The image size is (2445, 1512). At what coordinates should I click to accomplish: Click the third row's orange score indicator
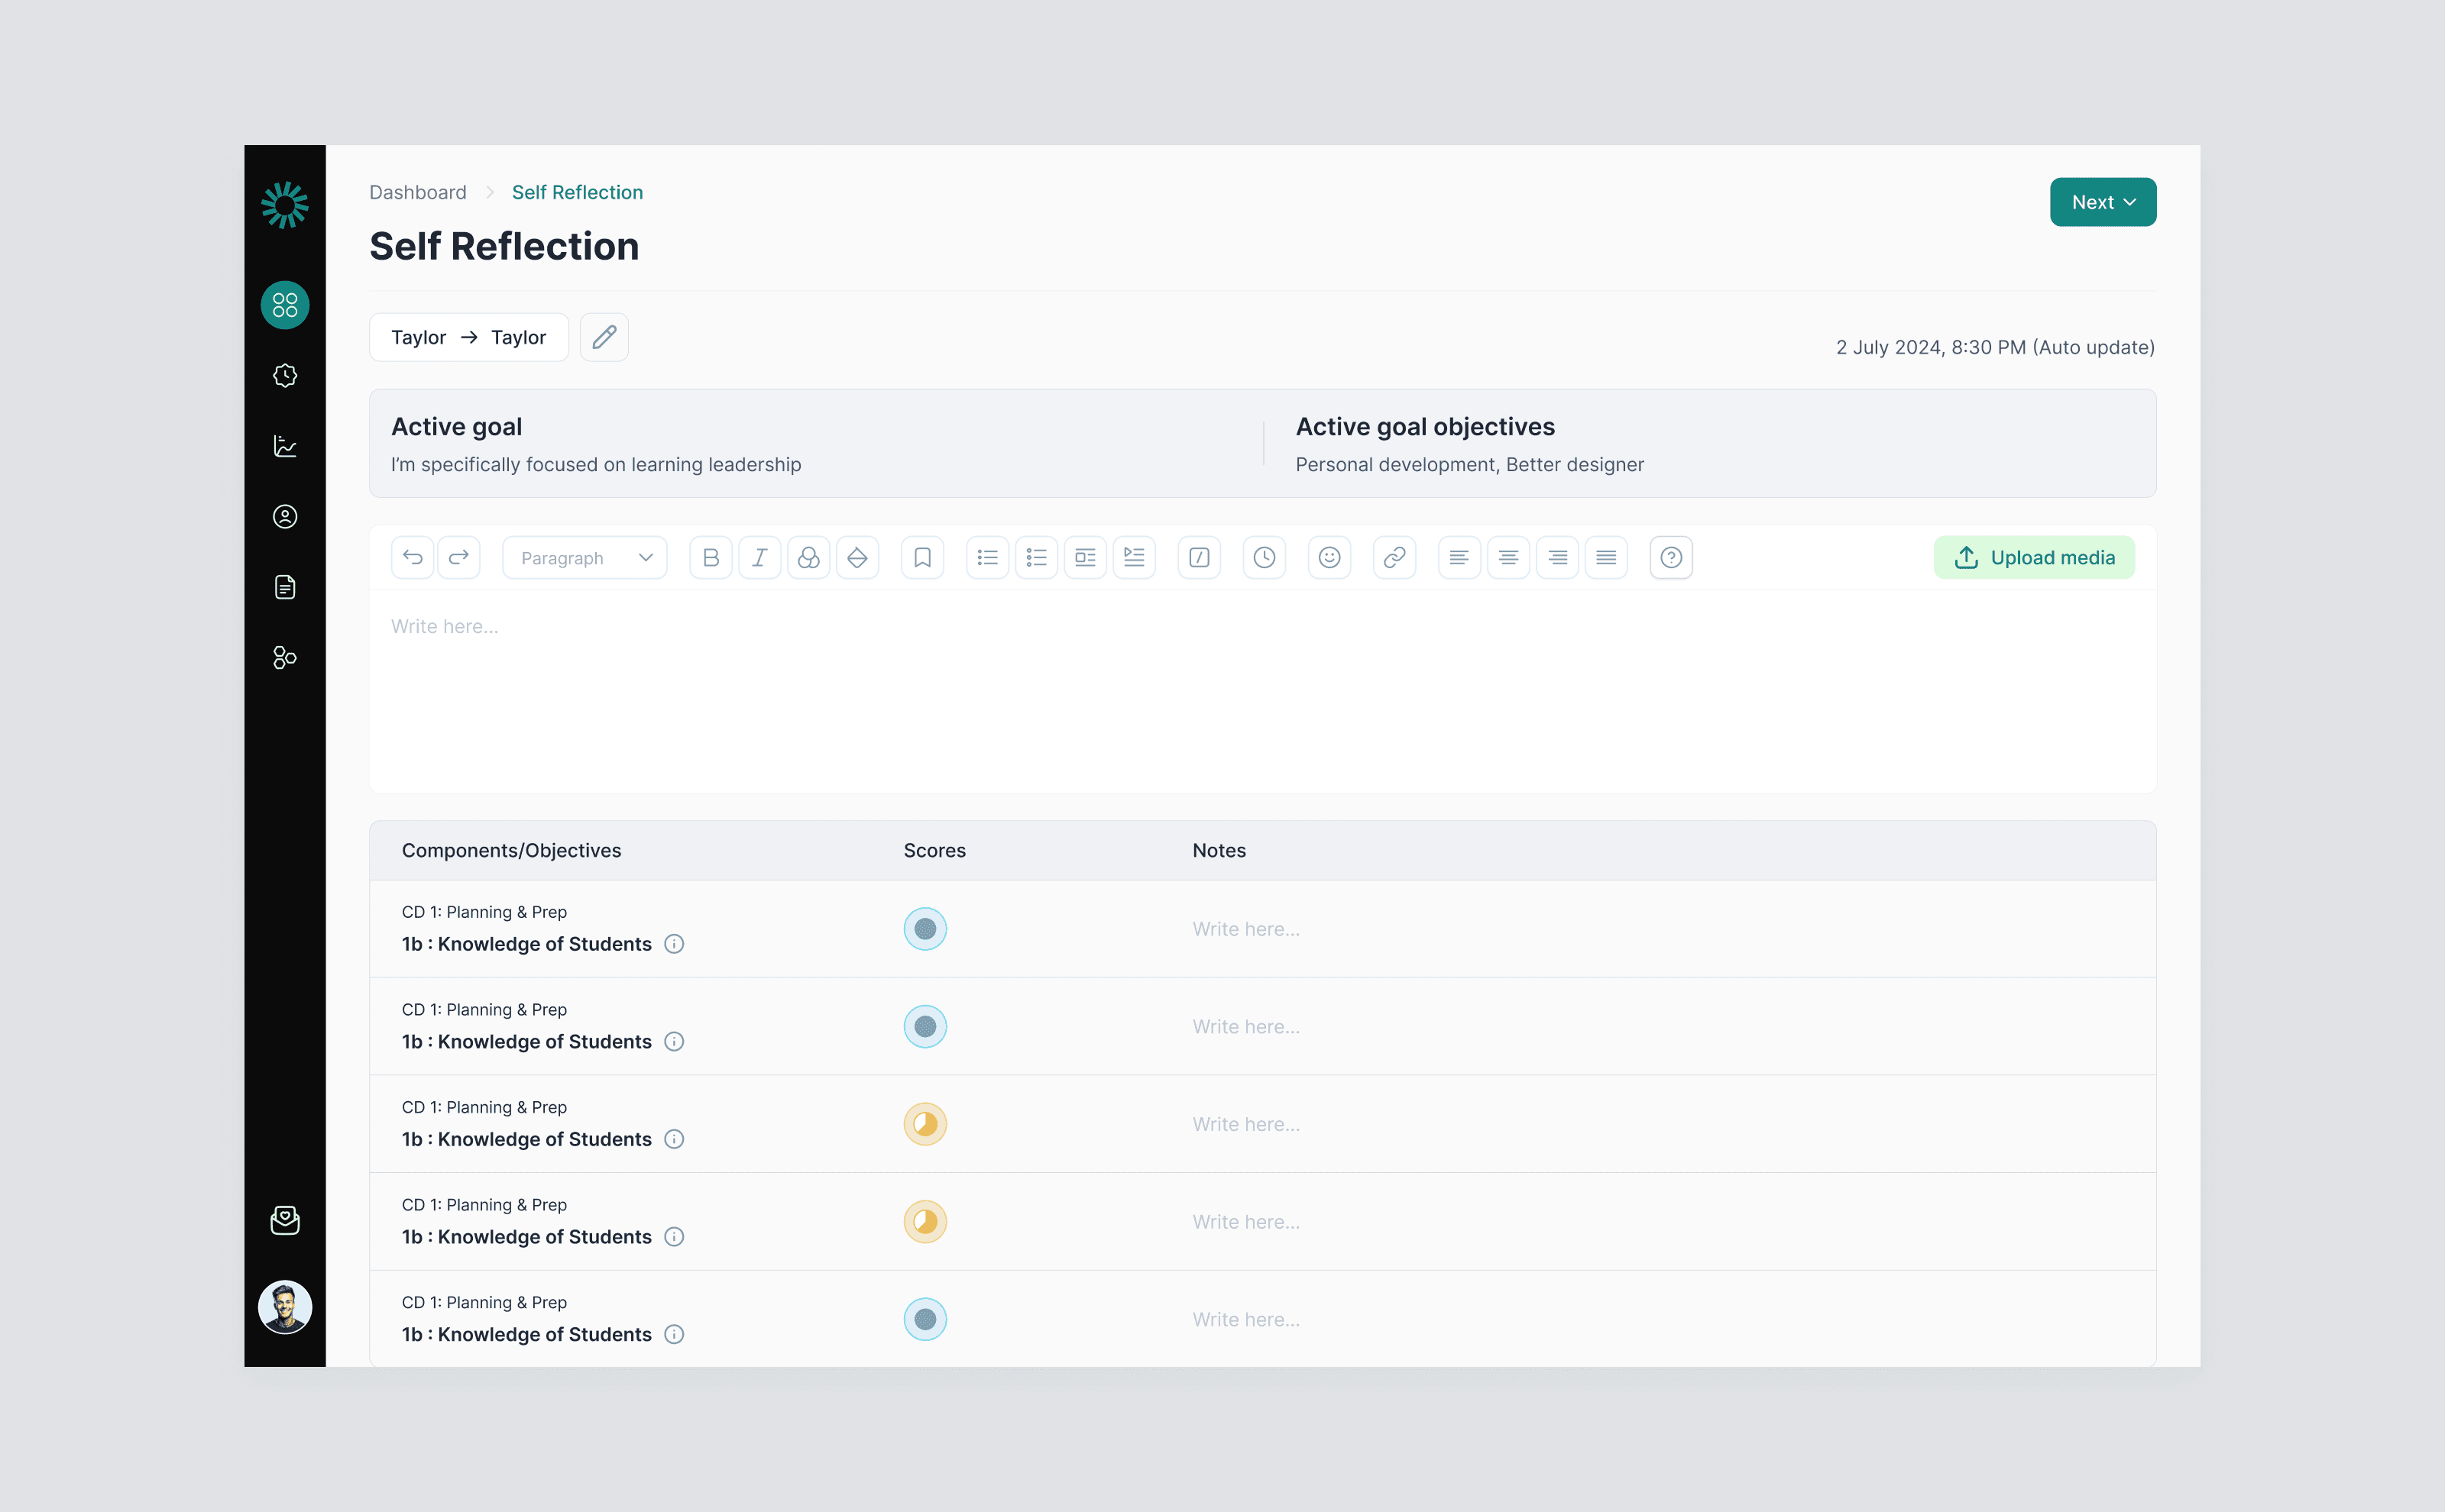coord(925,1124)
